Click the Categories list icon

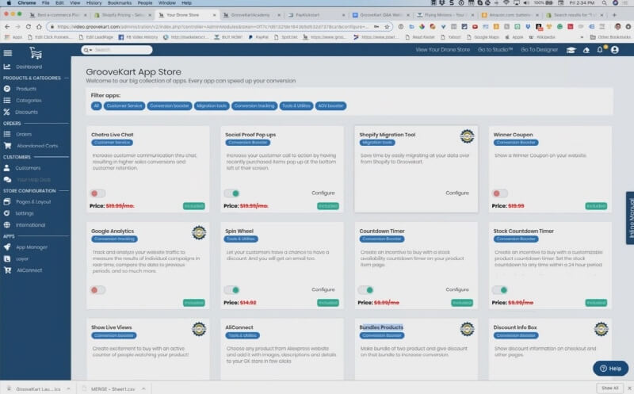(x=7, y=101)
